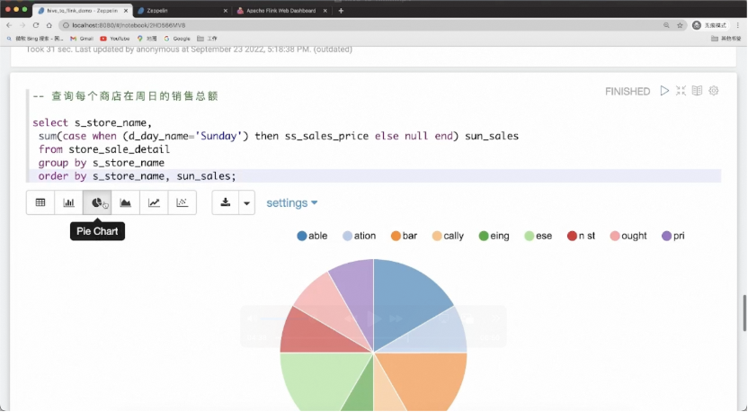Select the bar chart visualization
Screen dimensions: 748x412
pos(68,202)
